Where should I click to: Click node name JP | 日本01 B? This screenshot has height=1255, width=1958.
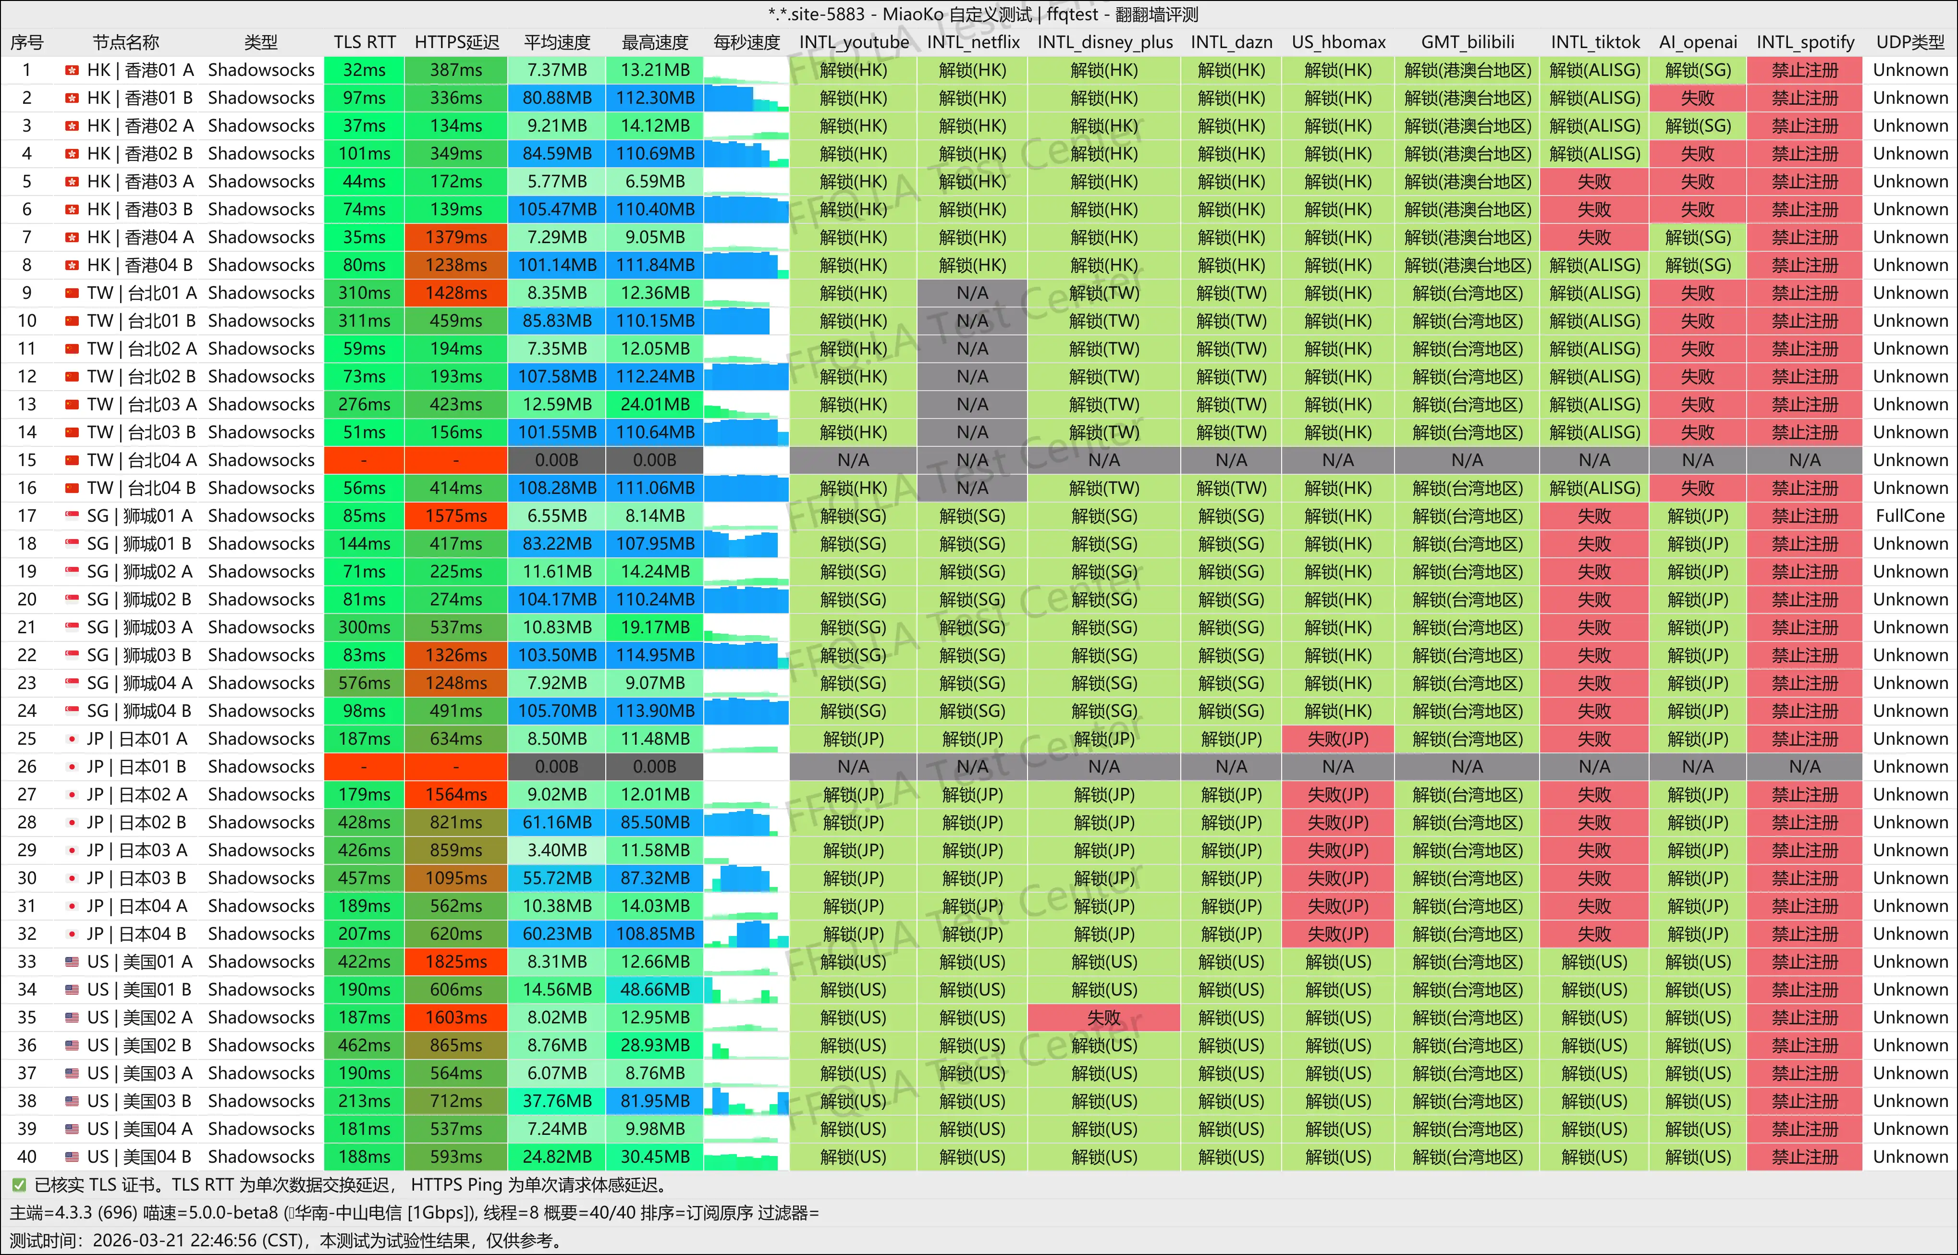pos(137,767)
